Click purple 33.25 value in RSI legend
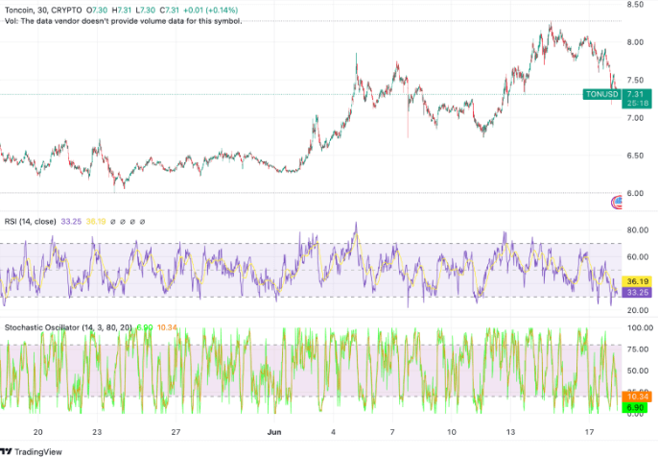This screenshot has height=457, width=658. tap(71, 222)
